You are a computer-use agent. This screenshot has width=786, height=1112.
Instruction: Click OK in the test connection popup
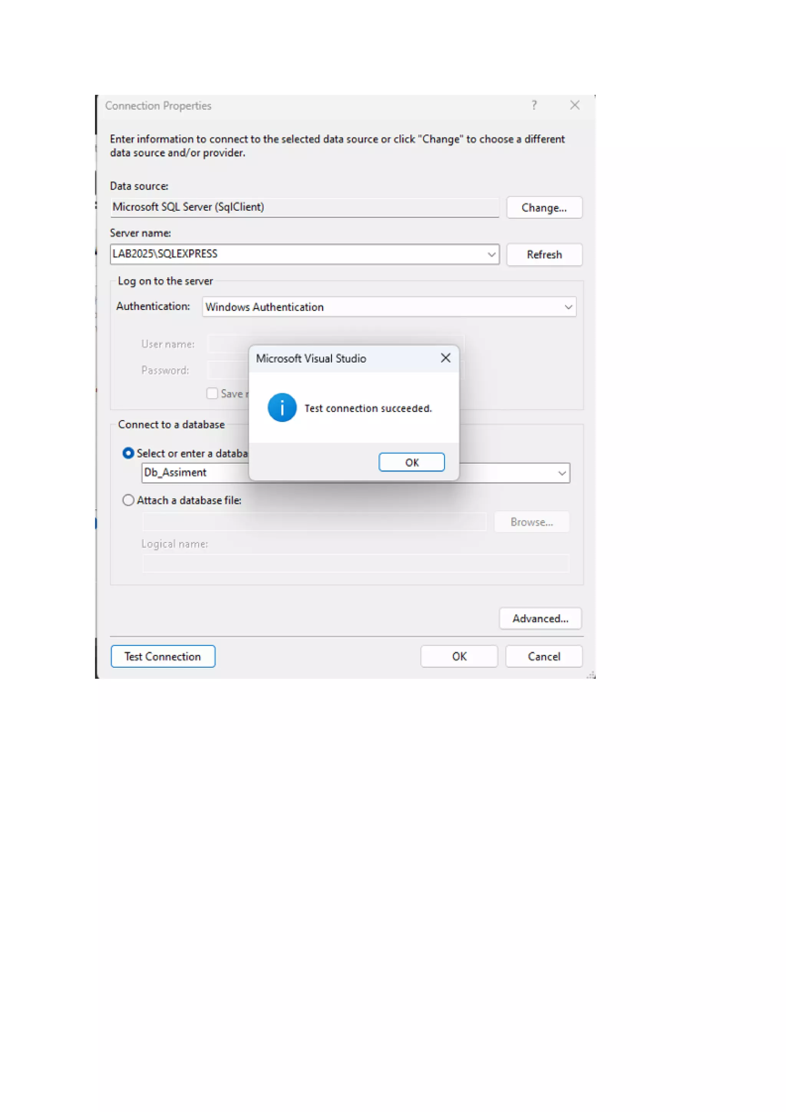coord(411,462)
